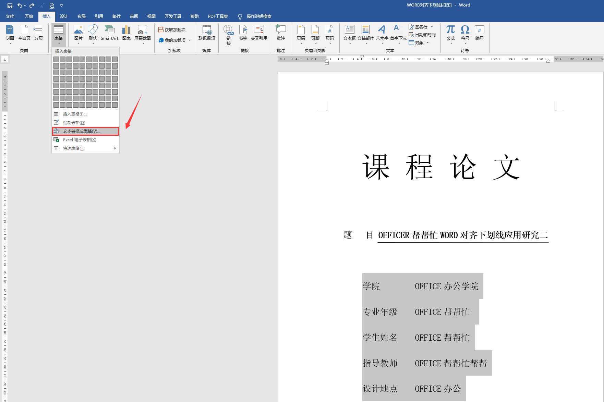Open the File (文件) tab
This screenshot has width=604, height=402.
click(x=10, y=16)
